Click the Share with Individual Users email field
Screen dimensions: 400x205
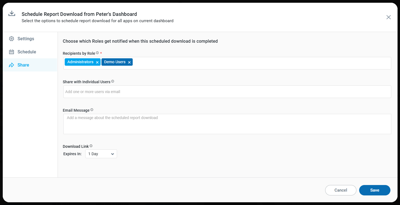(x=227, y=92)
